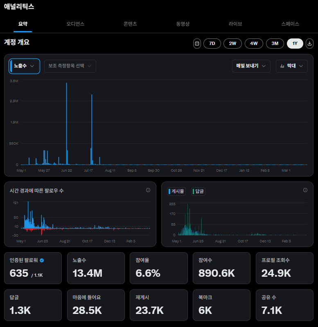Switch to the 콘텐츠 tab
Image resolution: width=318 pixels, height=327 pixels.
click(x=130, y=24)
